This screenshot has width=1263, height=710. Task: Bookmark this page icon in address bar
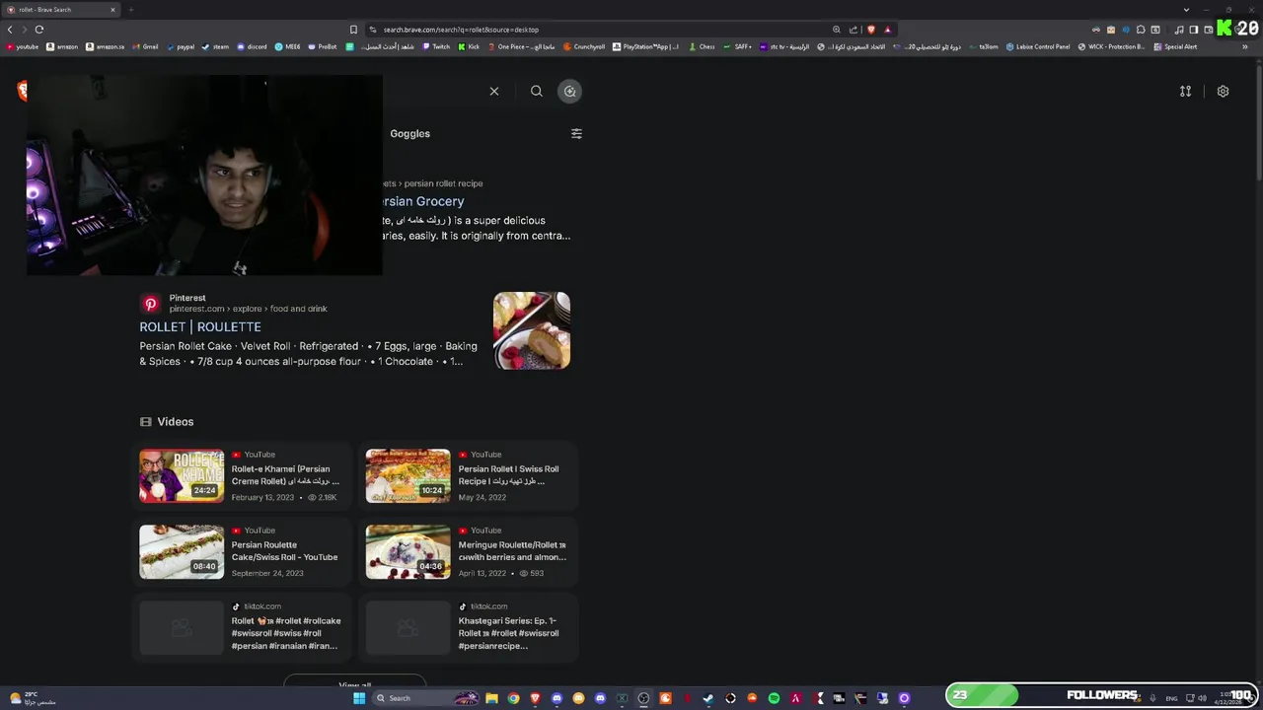tap(353, 30)
